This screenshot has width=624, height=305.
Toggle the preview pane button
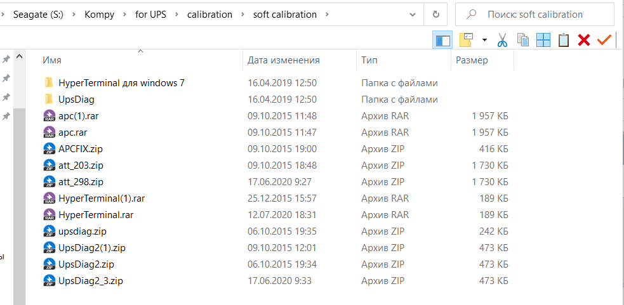pyautogui.click(x=442, y=40)
